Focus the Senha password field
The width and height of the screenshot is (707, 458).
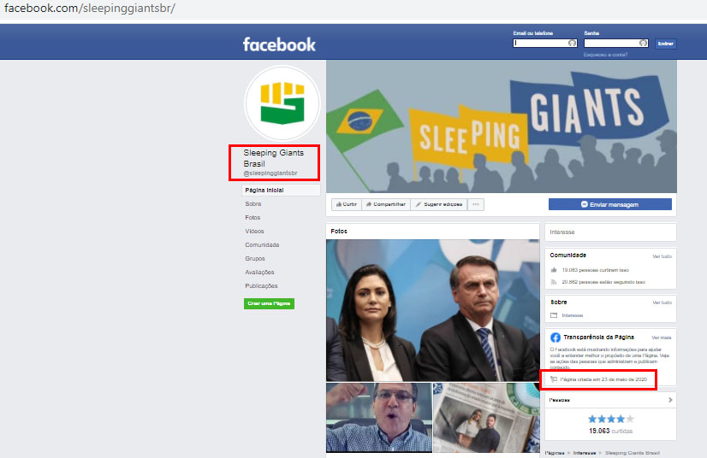(x=616, y=44)
